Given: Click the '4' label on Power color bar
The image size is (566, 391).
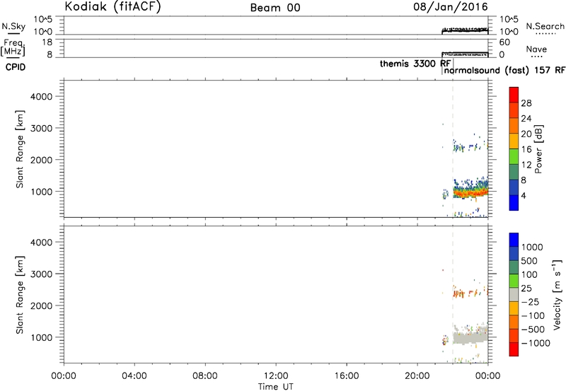Looking at the screenshot, I should click(524, 196).
